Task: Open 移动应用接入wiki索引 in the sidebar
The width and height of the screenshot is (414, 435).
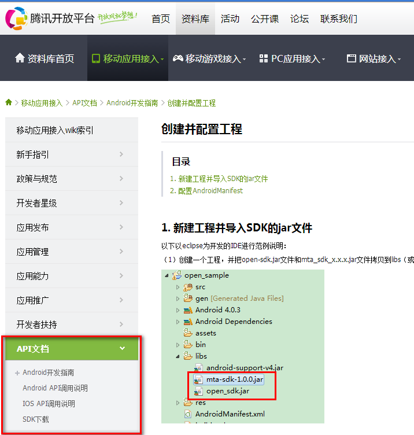Action: [x=54, y=130]
